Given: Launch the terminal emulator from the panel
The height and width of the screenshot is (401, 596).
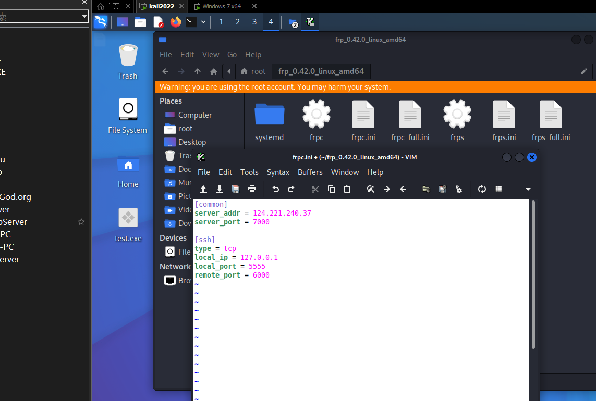Looking at the screenshot, I should coord(191,22).
